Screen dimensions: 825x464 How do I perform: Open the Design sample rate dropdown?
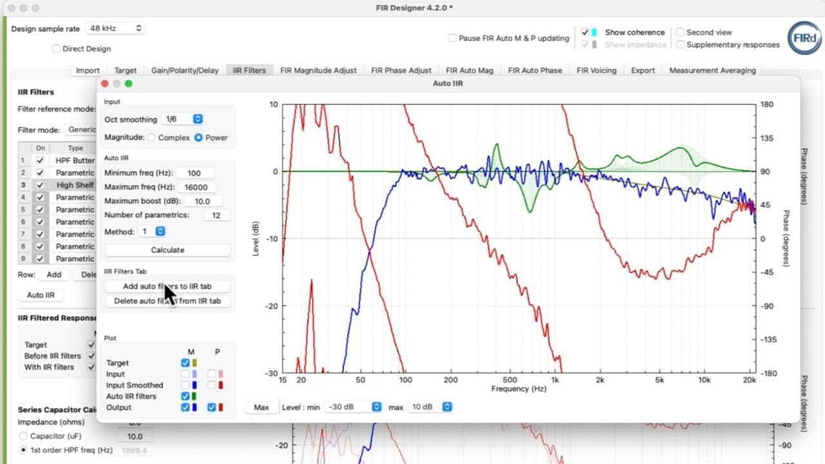(115, 28)
